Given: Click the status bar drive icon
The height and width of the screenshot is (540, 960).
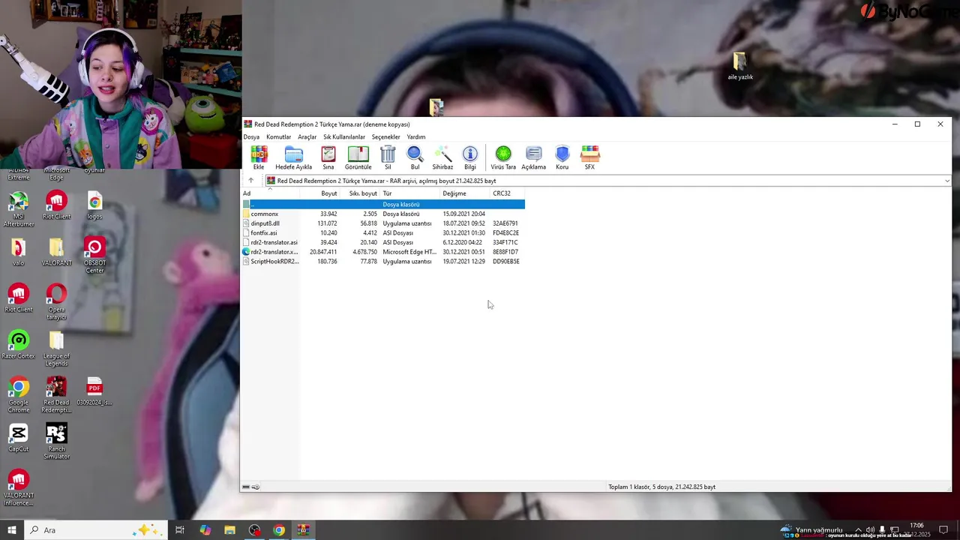Looking at the screenshot, I should [246, 487].
